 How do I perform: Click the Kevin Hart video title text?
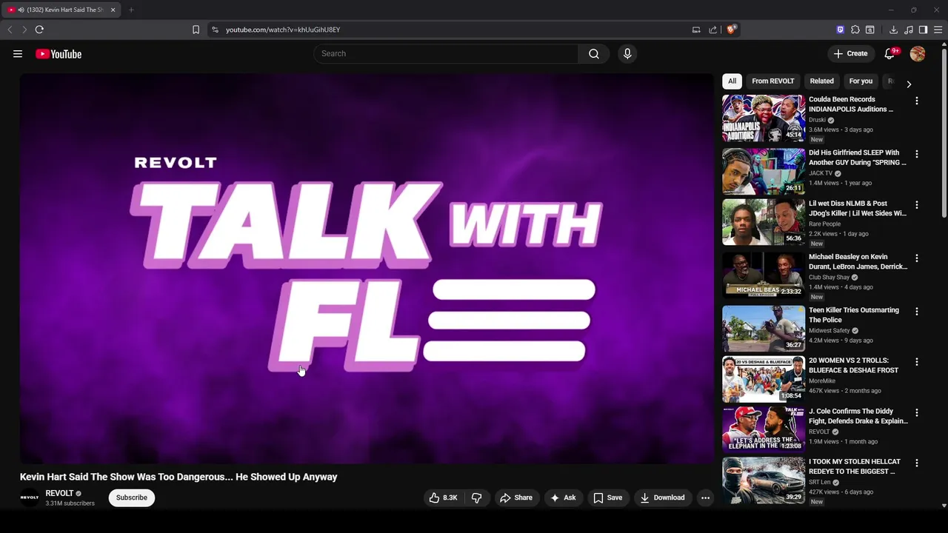coord(178,477)
